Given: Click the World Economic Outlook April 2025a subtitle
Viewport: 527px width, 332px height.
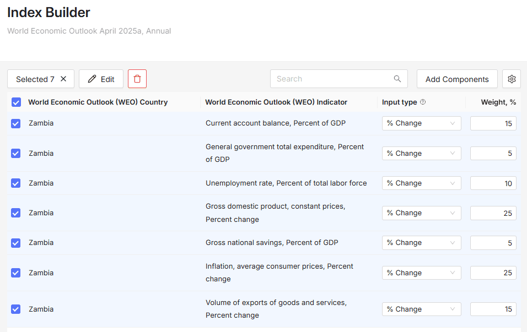Looking at the screenshot, I should pyautogui.click(x=89, y=31).
